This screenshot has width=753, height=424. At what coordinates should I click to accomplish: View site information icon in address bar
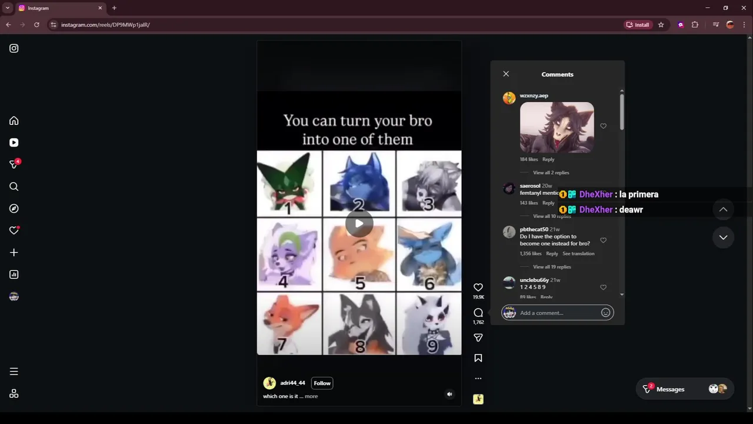click(54, 25)
